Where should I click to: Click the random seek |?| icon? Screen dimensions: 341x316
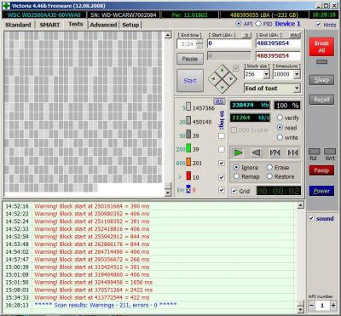(x=275, y=152)
